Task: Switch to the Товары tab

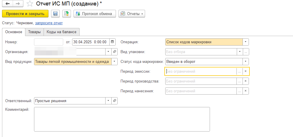Action: click(x=34, y=32)
